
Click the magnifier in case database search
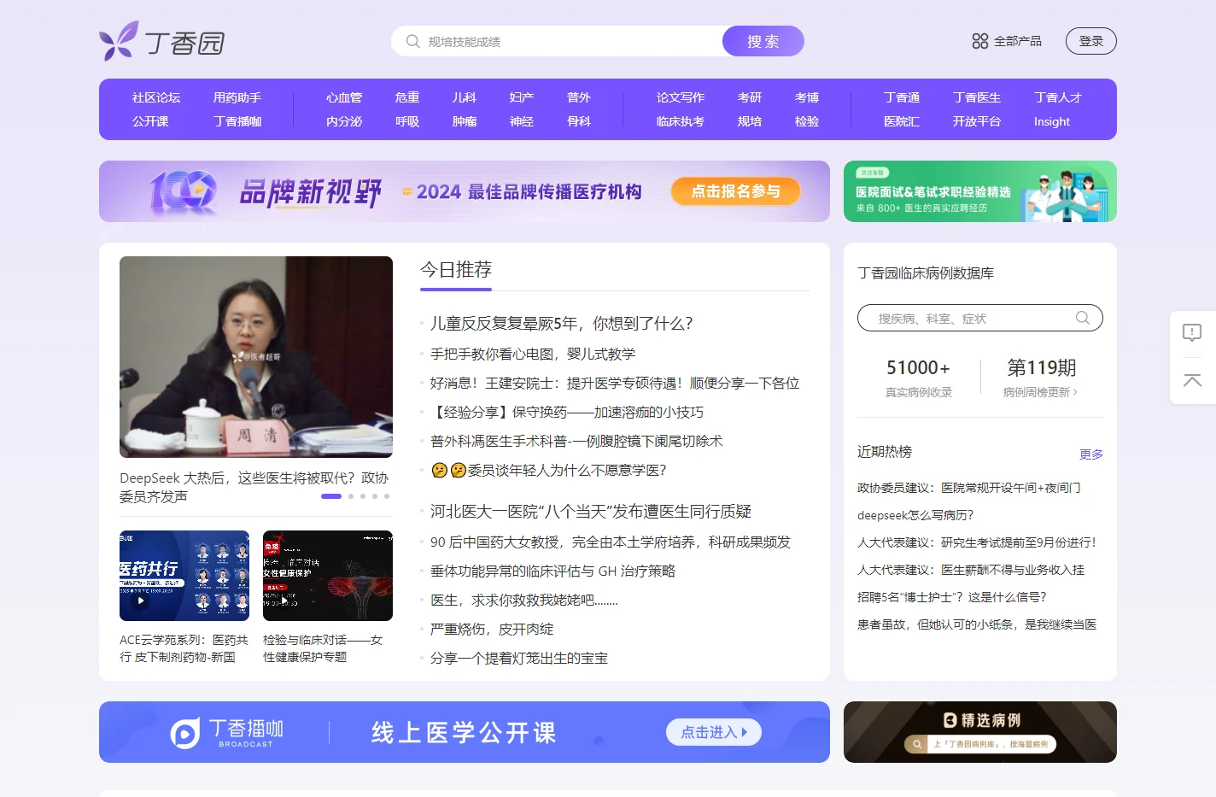tap(1083, 318)
